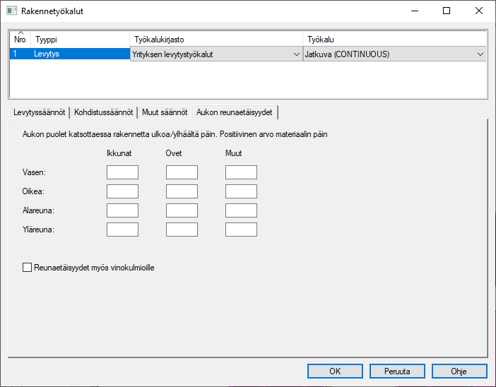The width and height of the screenshot is (496, 387).
Task: Select the Yläreuna field for Ikkunat
Action: (x=122, y=230)
